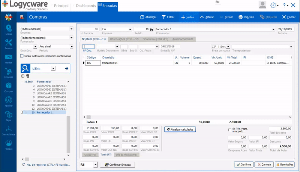Click the Atualizar refresh toolbar icon
This screenshot has width=300, height=172.
click(x=142, y=17)
